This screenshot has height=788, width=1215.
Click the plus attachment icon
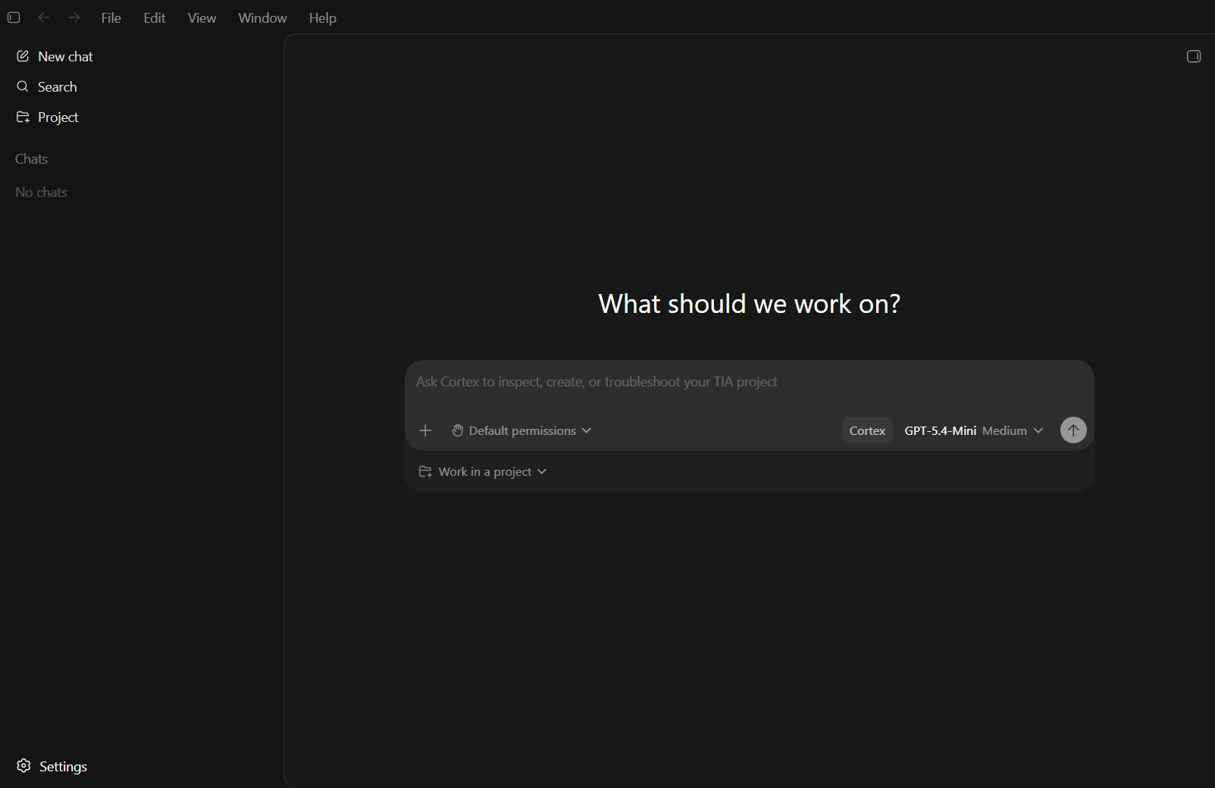(425, 430)
